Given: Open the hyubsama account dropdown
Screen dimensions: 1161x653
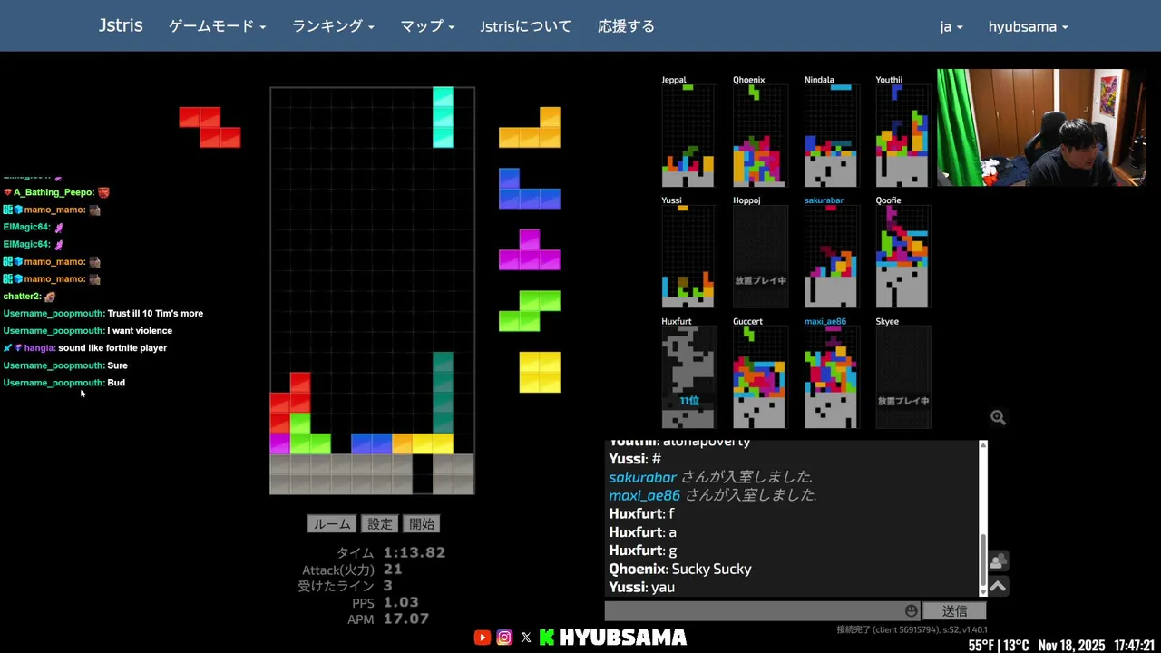Looking at the screenshot, I should (x=1028, y=26).
